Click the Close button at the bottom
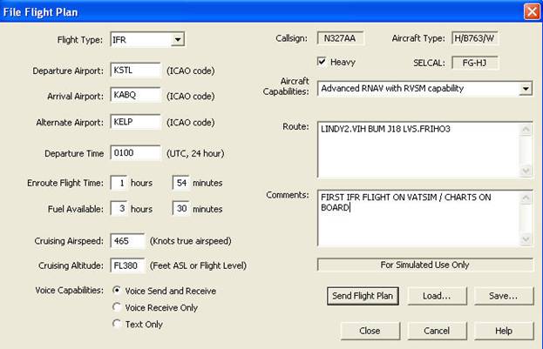543x349 pixels. (x=369, y=331)
